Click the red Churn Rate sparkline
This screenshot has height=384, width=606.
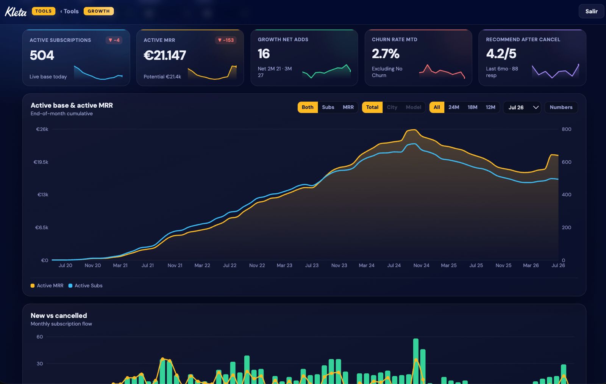pos(442,71)
